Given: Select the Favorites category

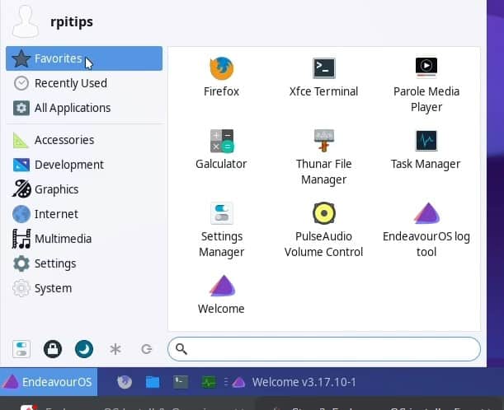Looking at the screenshot, I should click(x=84, y=58).
